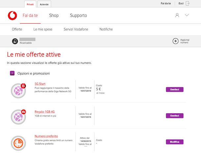Open the Fai da te main menu
This screenshot has height=154, width=201.
(x=30, y=15)
